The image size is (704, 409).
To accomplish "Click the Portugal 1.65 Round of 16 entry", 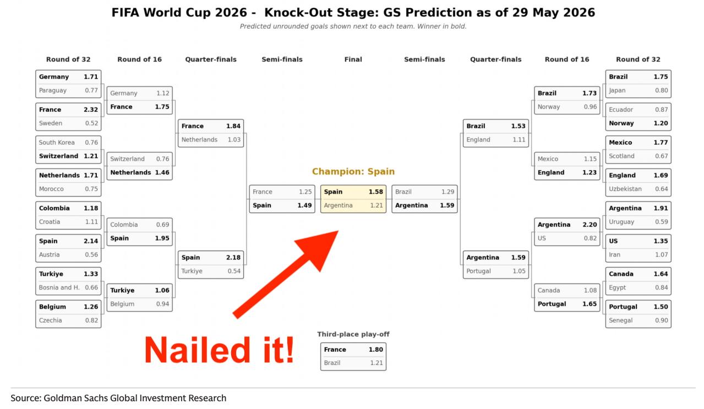I will coord(567,304).
